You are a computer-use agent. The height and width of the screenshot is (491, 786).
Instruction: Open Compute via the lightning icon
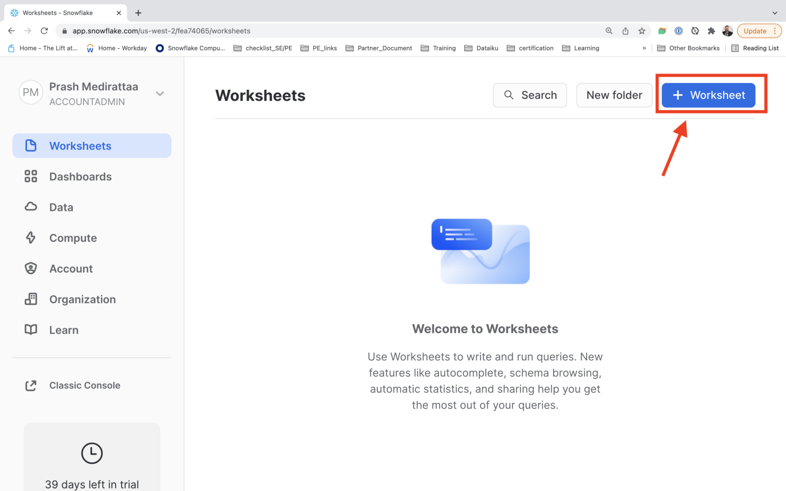(31, 238)
